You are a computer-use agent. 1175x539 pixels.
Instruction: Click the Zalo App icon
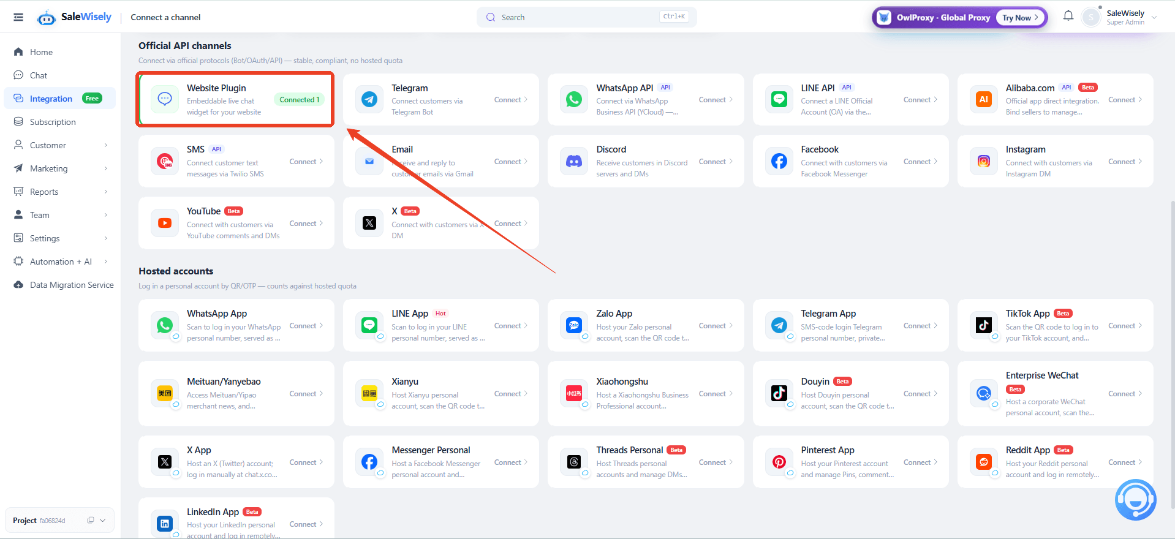(x=574, y=326)
